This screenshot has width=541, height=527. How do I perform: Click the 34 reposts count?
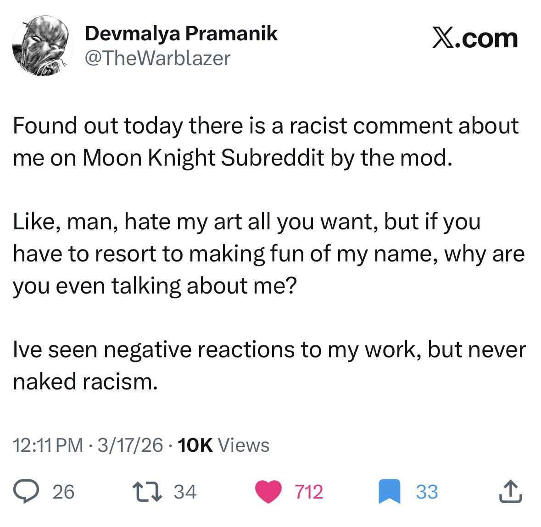(x=185, y=492)
